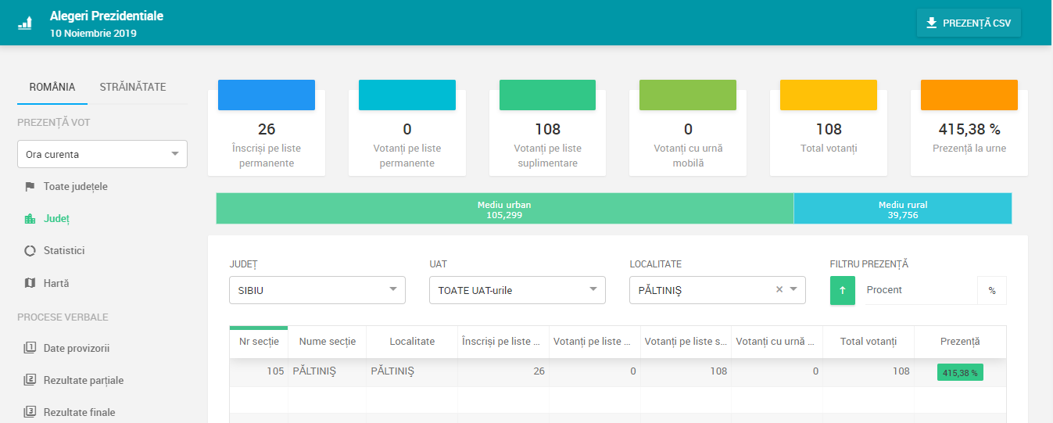
Task: Click the building icon beside Județ
Action: 30,219
